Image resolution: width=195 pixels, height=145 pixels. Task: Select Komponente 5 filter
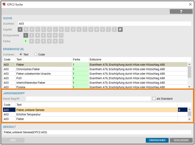pos(49,35)
